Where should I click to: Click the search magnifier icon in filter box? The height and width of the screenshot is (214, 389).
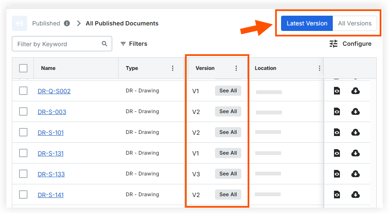[x=105, y=44]
